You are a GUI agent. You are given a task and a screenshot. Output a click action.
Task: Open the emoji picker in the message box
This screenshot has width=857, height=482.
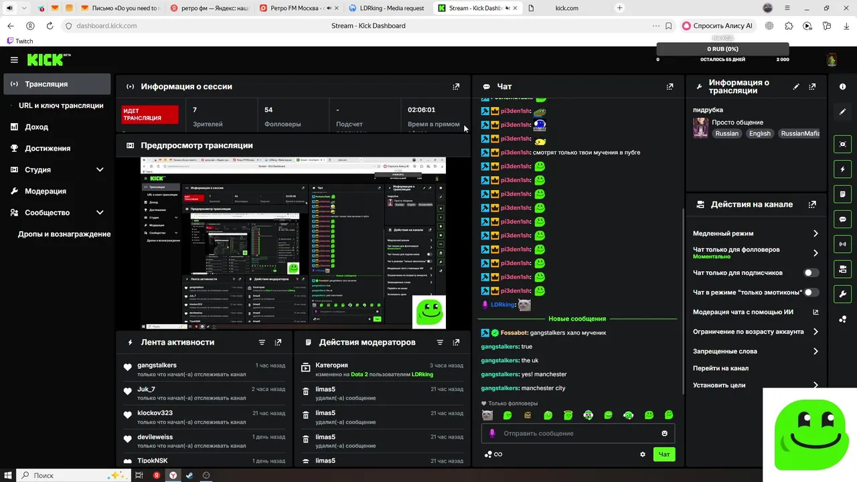point(665,433)
